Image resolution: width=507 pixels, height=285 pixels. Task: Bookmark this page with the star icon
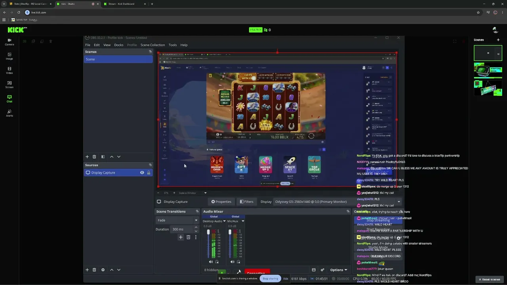[x=478, y=12]
